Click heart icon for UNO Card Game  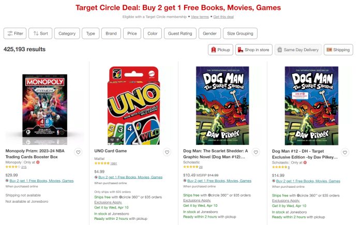pyautogui.click(x=167, y=152)
